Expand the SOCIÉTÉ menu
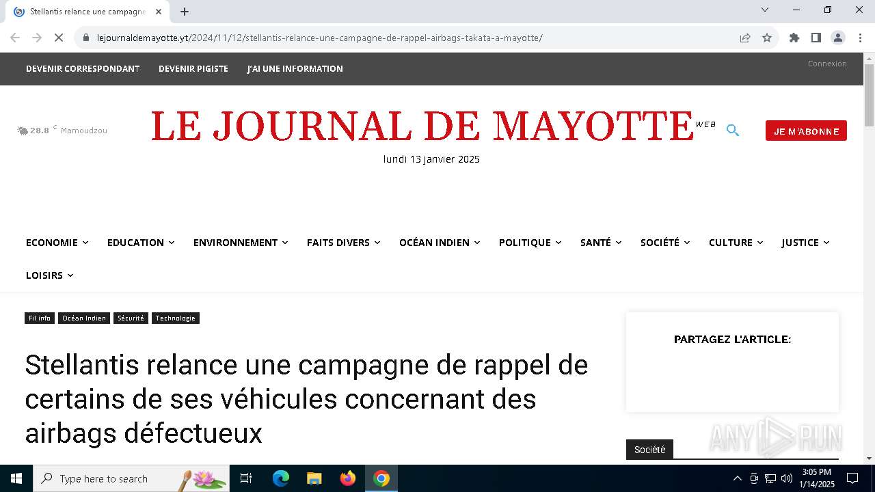Viewport: 875px width, 492px height. 665,243
